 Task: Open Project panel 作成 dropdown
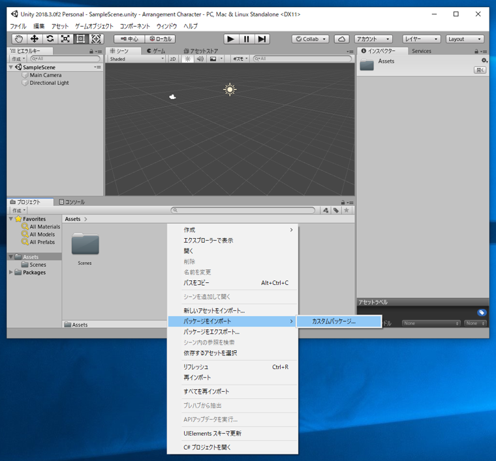coord(19,211)
